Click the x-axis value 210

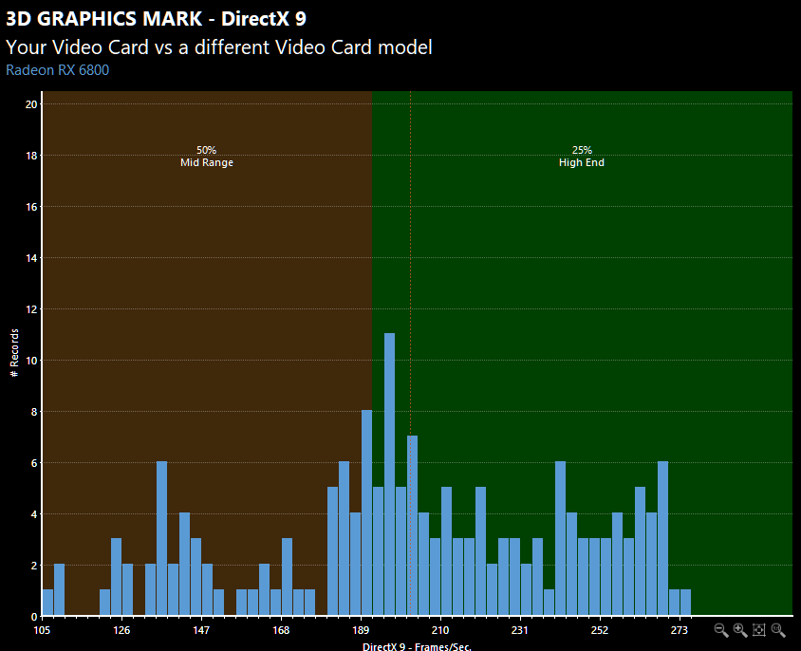pos(440,630)
